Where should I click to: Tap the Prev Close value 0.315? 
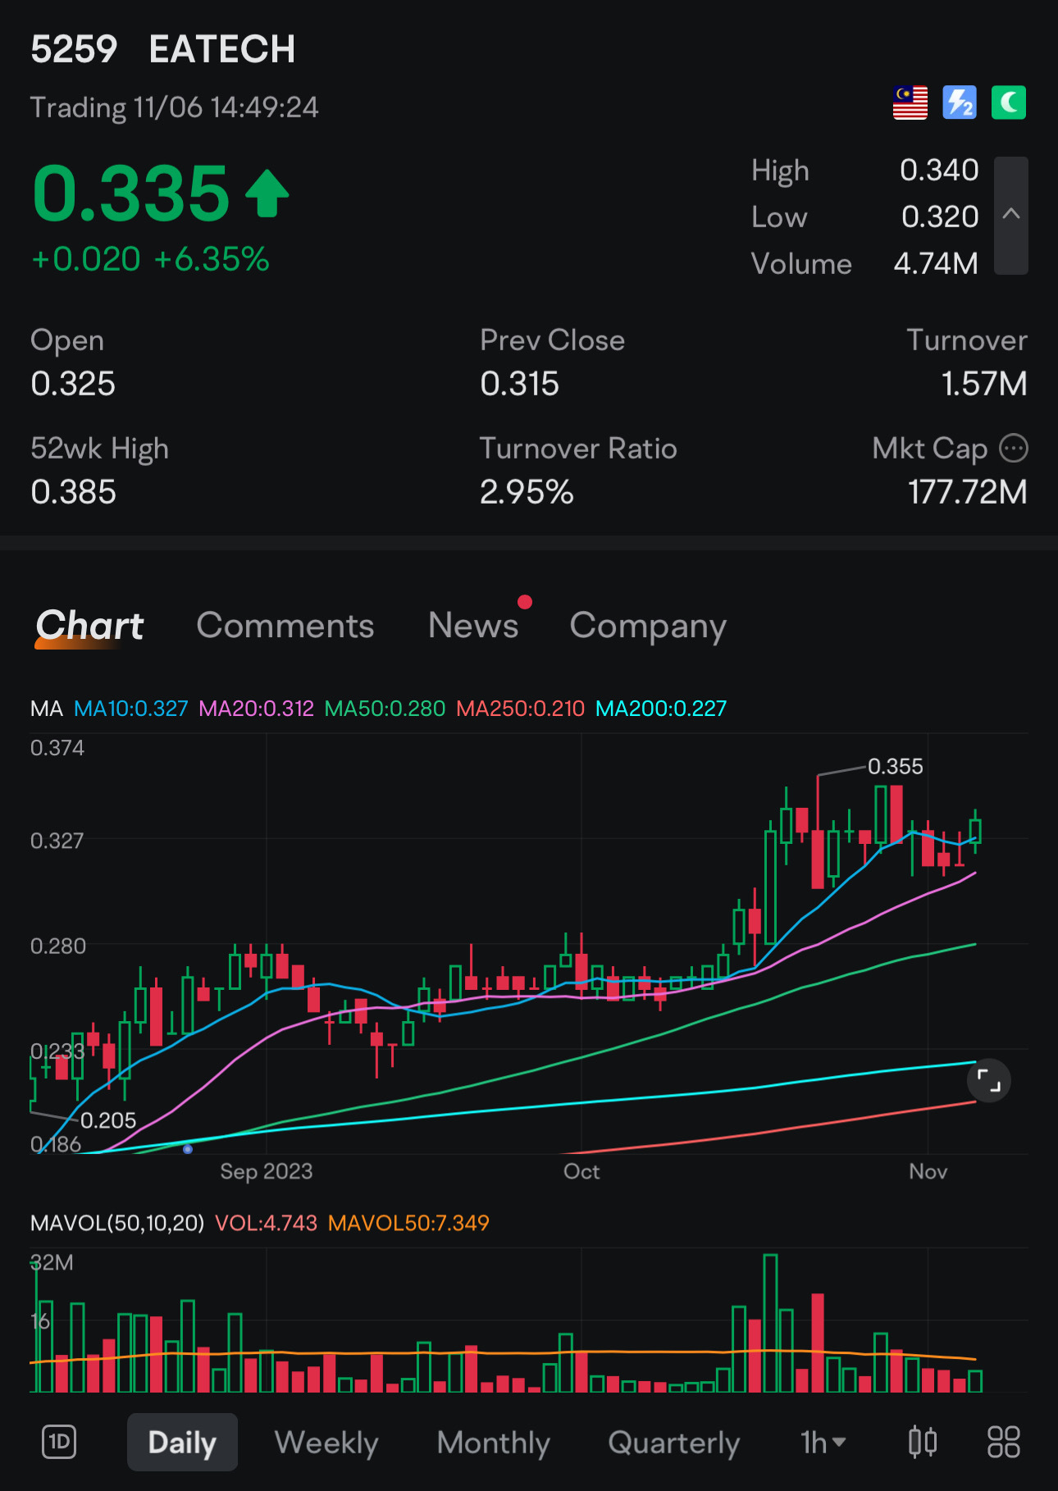pos(519,384)
